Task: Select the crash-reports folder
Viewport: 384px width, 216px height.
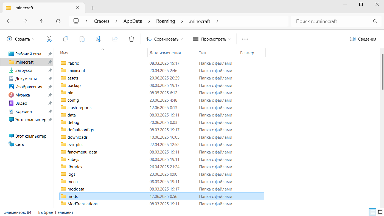Action: (x=162, y=107)
